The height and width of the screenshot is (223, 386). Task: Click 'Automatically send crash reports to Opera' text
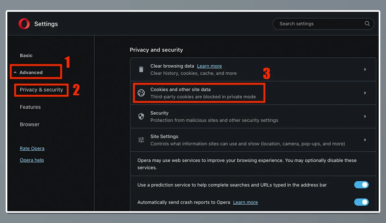(184, 202)
